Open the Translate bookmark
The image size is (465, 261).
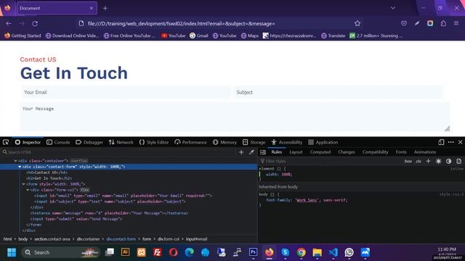tap(333, 36)
